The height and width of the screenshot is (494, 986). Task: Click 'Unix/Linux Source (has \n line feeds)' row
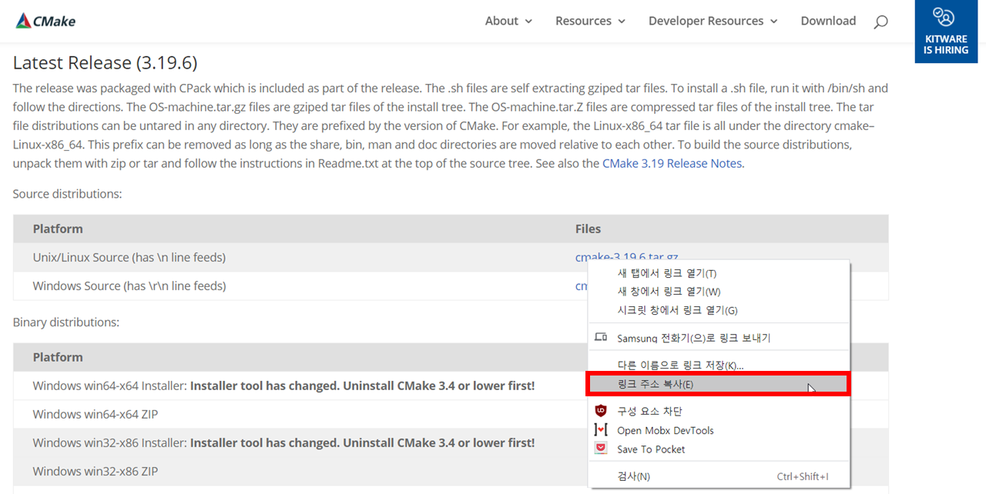(451, 257)
